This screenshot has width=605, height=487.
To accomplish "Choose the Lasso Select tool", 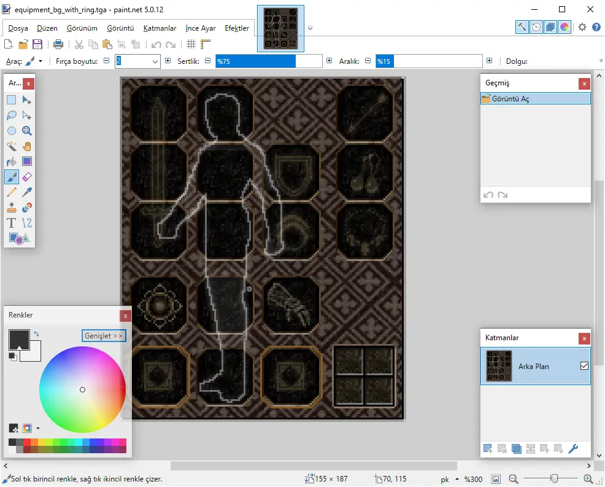I will pos(12,115).
